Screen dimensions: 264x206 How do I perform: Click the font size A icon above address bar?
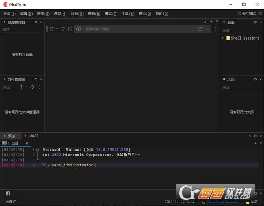pyautogui.click(x=205, y=22)
